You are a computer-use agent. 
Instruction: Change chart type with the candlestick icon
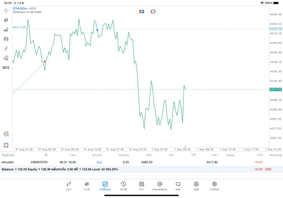(x=6, y=20)
